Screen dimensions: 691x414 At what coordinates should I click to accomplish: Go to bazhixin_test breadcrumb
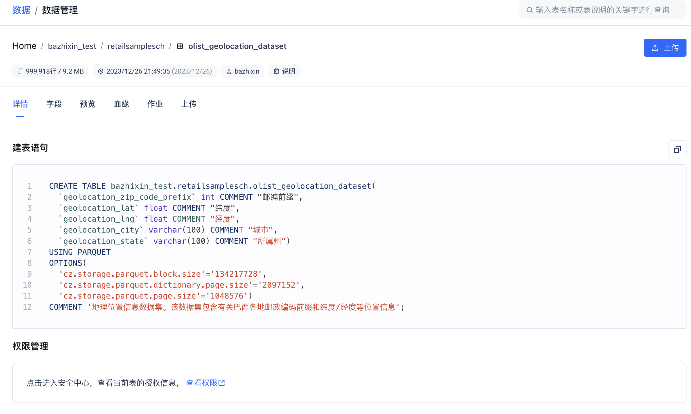pyautogui.click(x=72, y=46)
